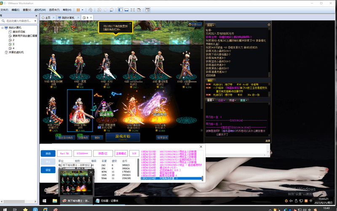The image size is (337, 211).
Task: Pause the virtual machine from the VMware toolbar
Action: click(x=78, y=10)
